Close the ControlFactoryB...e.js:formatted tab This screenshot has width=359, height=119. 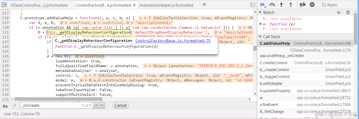click(x=134, y=5)
